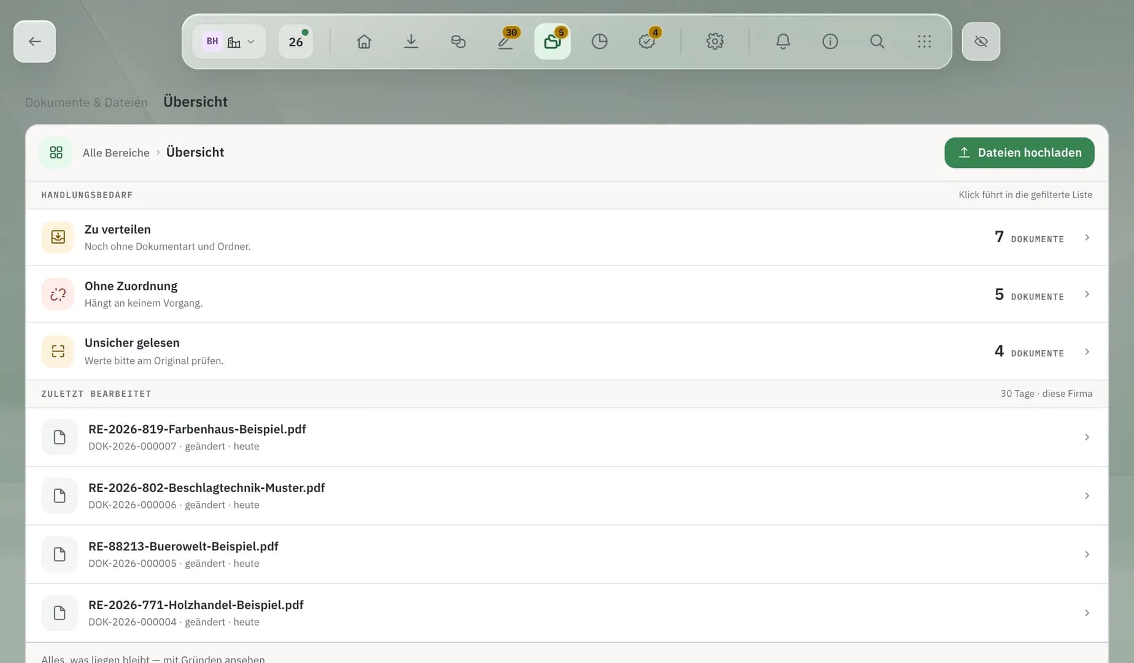Open the BH company switcher dropdown
Image resolution: width=1134 pixels, height=663 pixels.
[x=229, y=42]
